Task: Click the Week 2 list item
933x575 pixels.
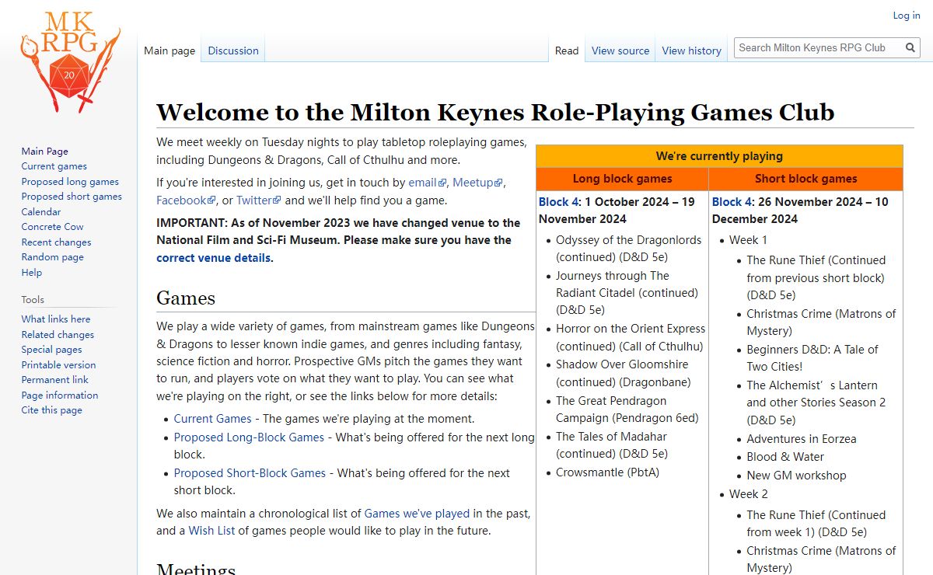Action: tap(749, 494)
